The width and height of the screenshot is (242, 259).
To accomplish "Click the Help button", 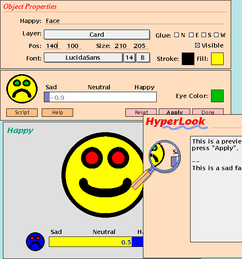I will coord(57,113).
